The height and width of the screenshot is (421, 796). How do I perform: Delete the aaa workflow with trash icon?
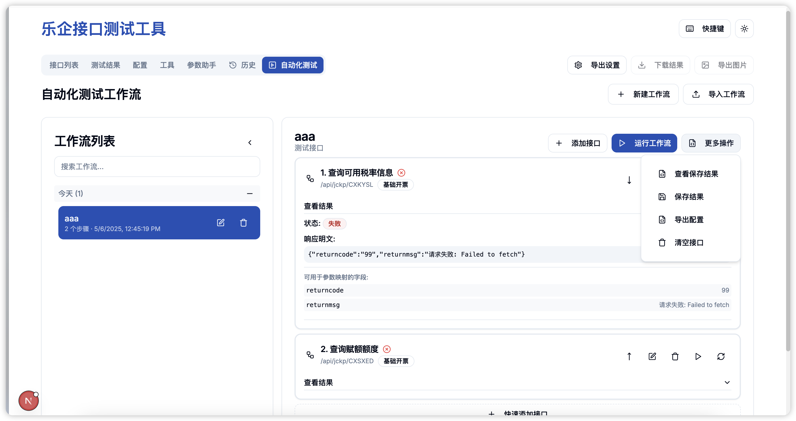click(244, 222)
